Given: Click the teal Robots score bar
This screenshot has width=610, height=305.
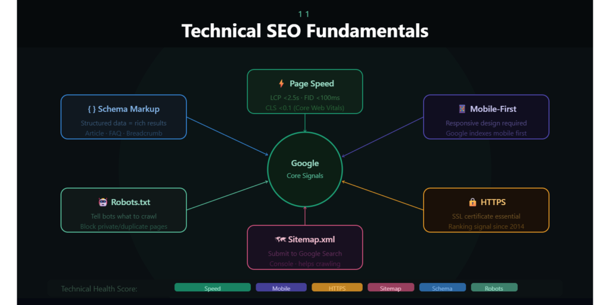Looking at the screenshot, I should [494, 288].
